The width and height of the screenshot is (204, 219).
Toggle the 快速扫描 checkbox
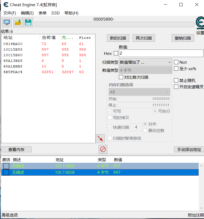click(x=110, y=127)
